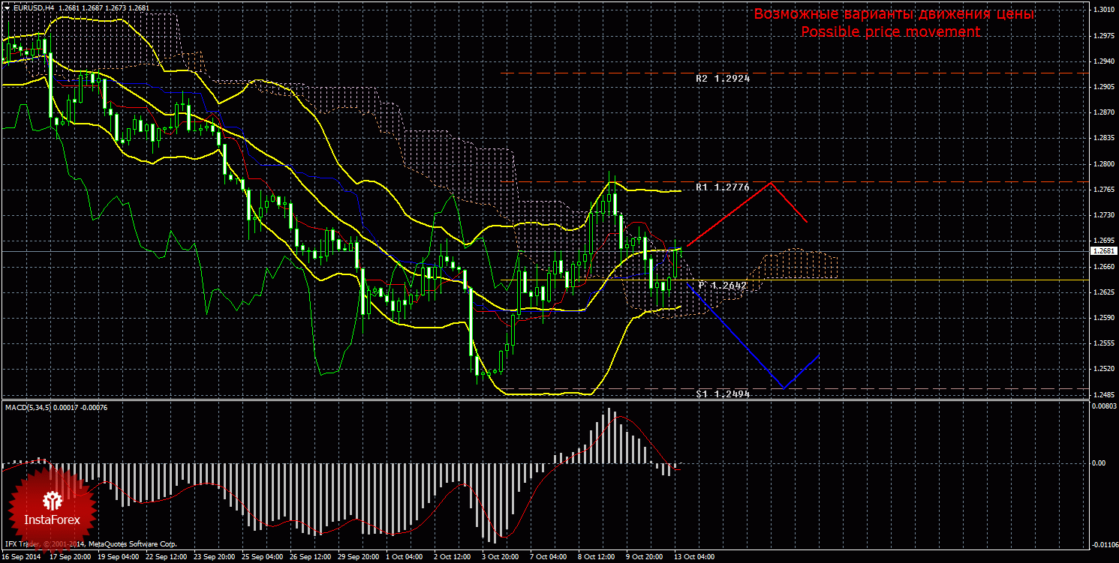Click the EURUSD,H4 chart title text
The height and width of the screenshot is (563, 1119).
(x=33, y=7)
